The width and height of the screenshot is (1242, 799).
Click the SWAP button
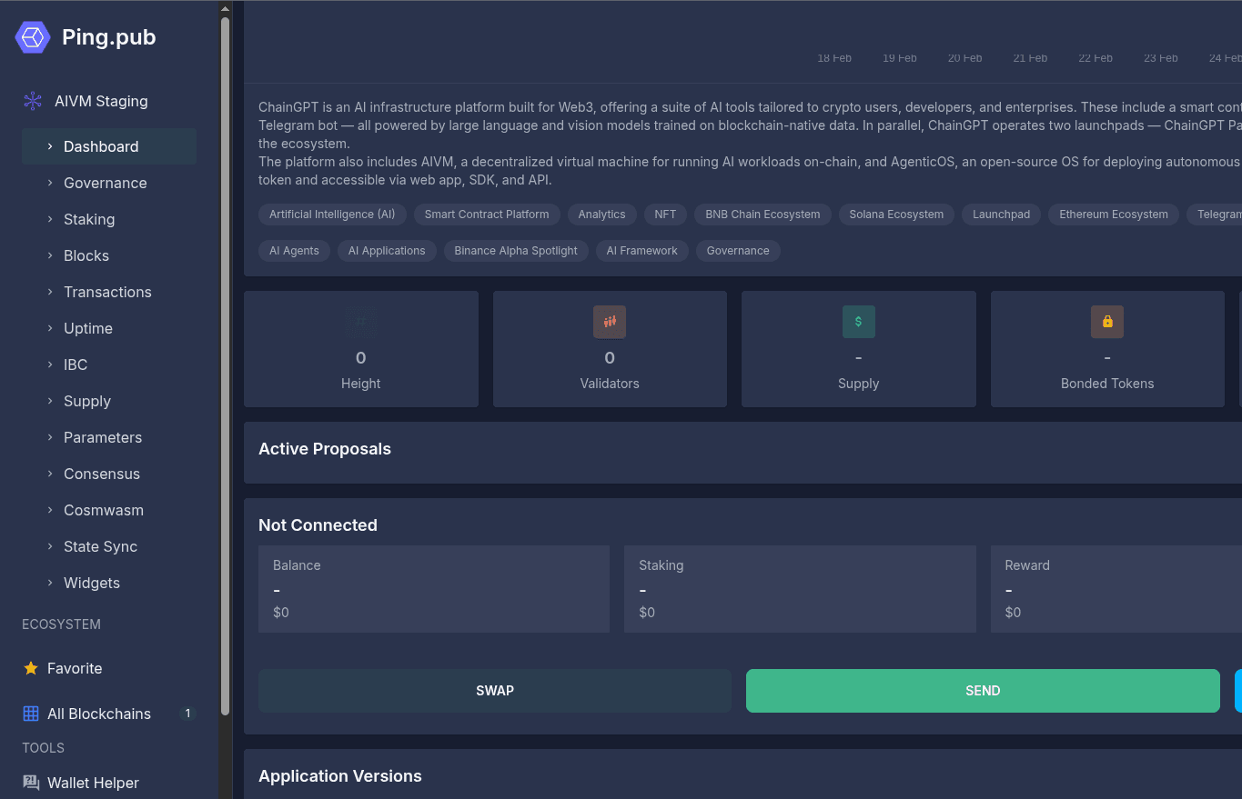pyautogui.click(x=495, y=691)
